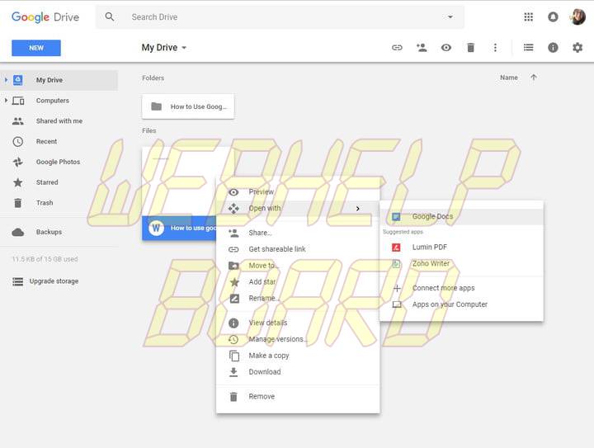This screenshot has height=448, width=594.
Task: Choose Rename... from the context menu
Action: click(x=298, y=299)
